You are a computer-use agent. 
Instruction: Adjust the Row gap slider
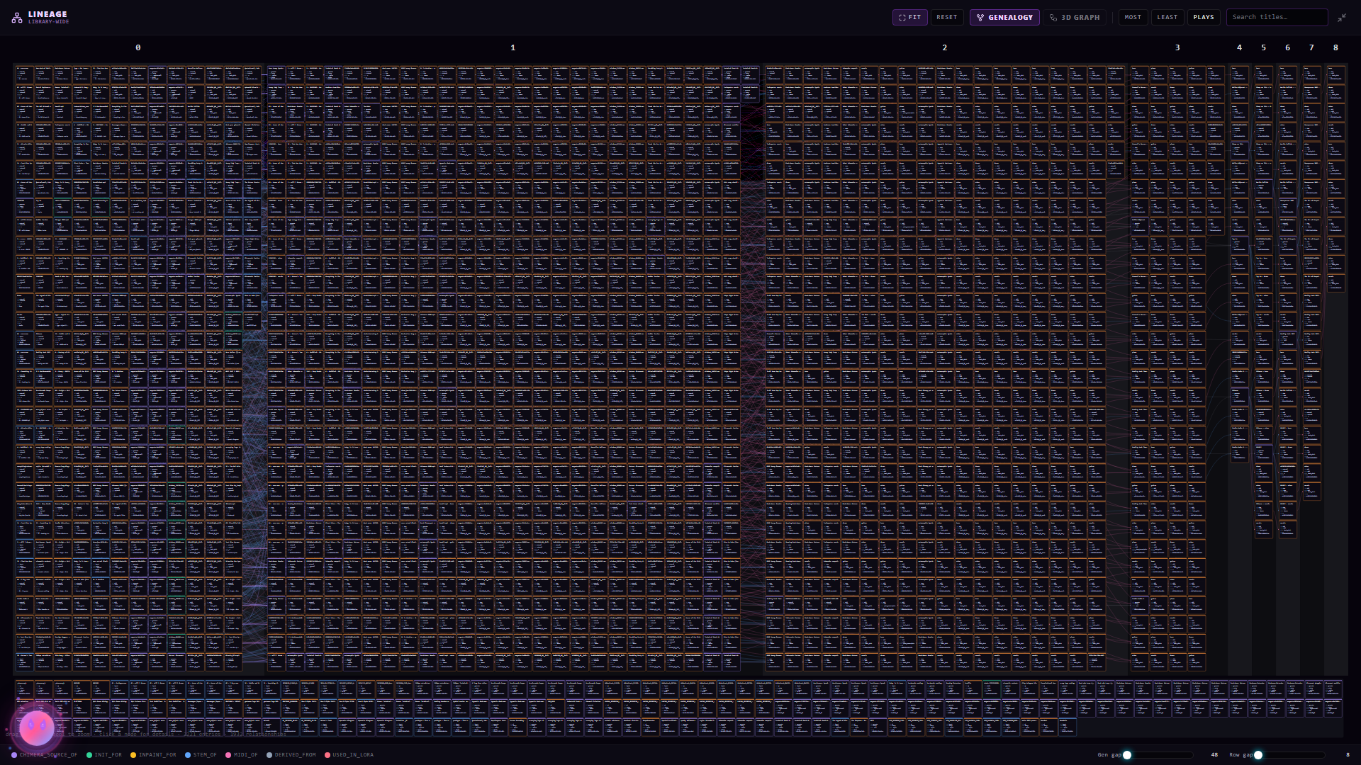coord(1290,755)
